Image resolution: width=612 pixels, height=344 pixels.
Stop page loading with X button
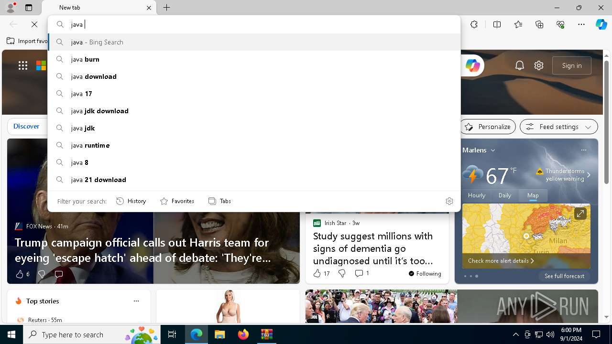[34, 24]
